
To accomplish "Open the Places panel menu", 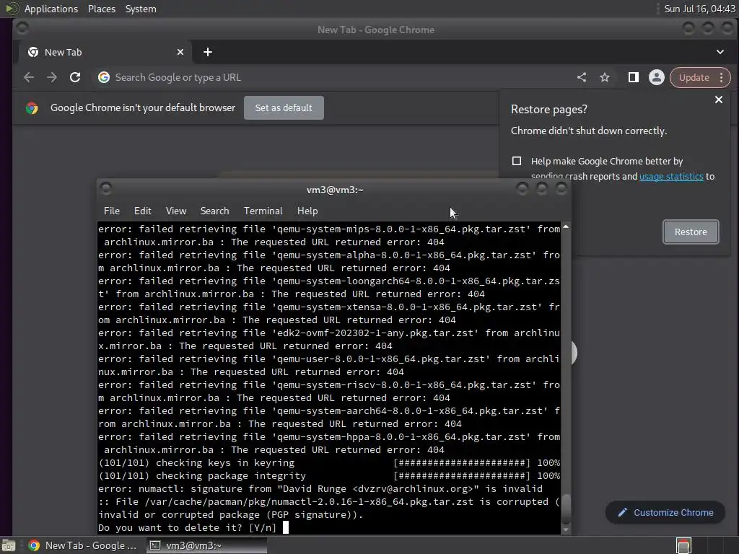I will 102,9.
